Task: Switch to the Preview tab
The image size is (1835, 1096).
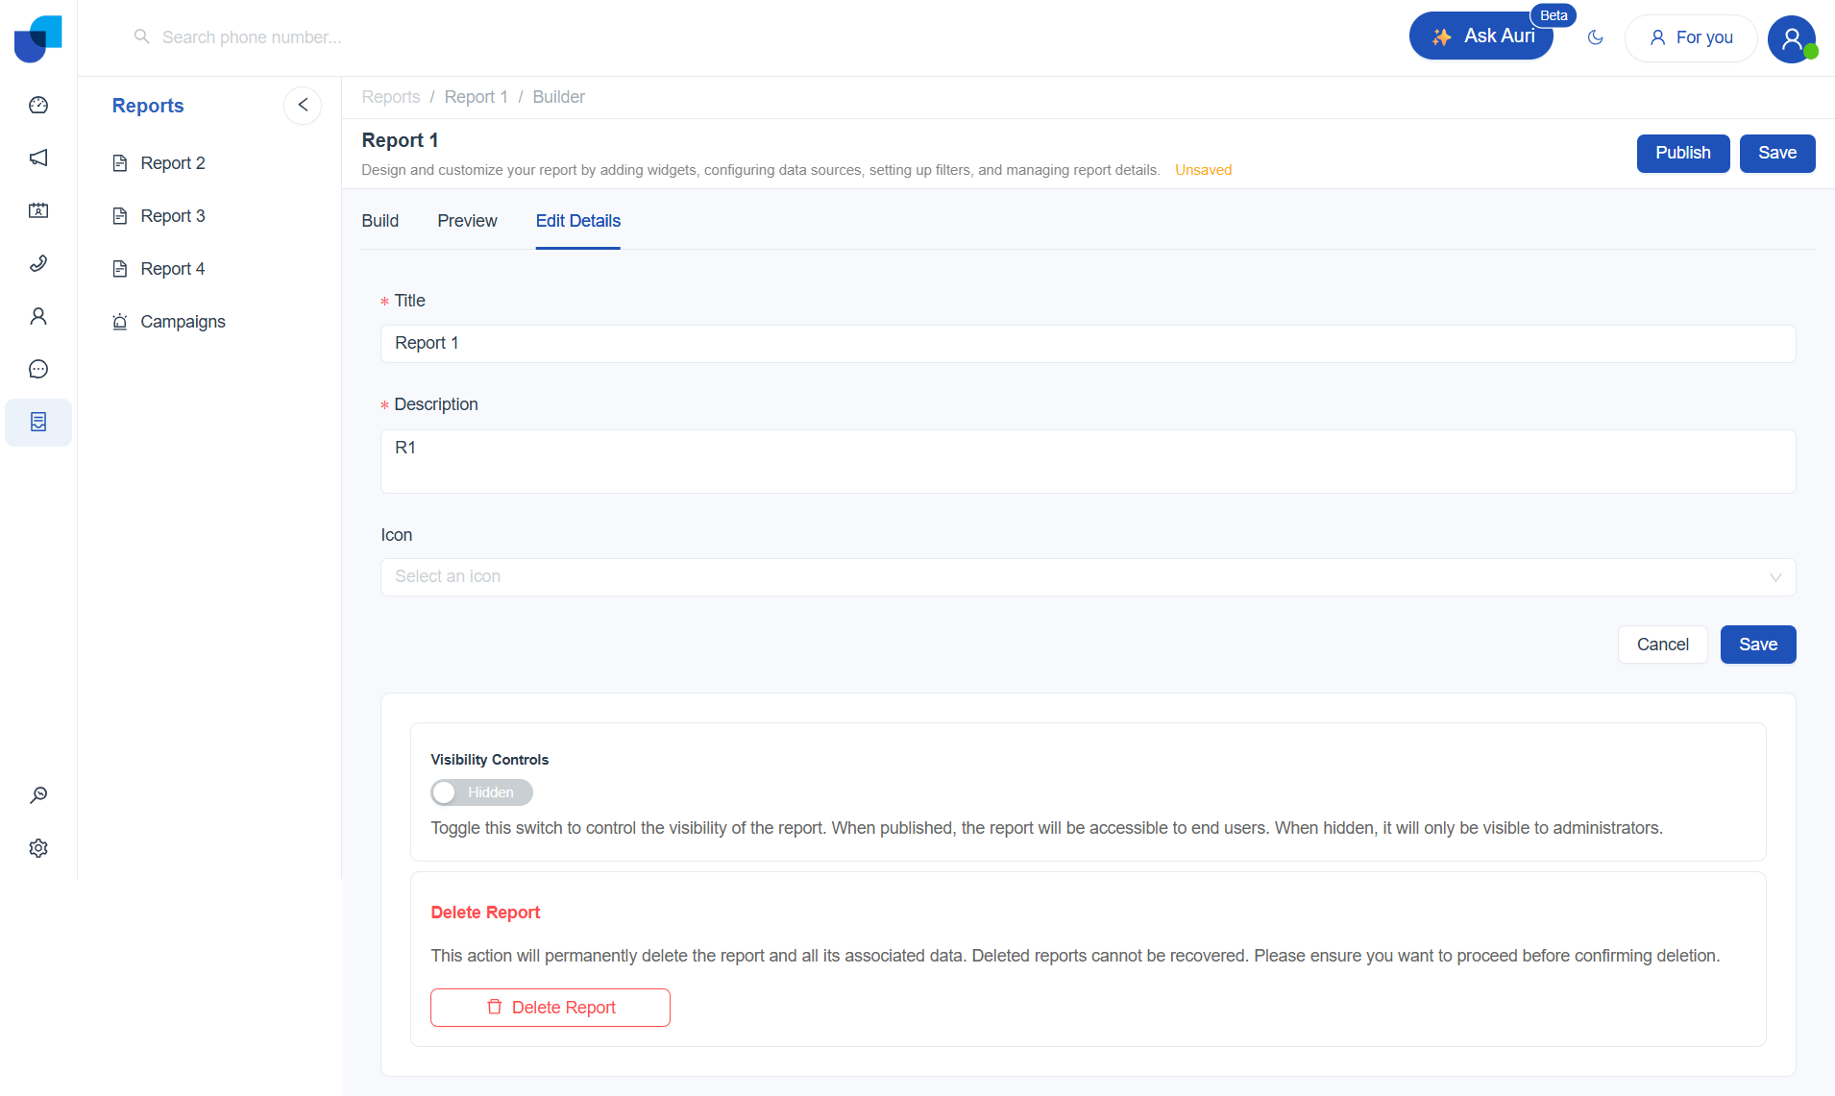Action: [x=467, y=221]
